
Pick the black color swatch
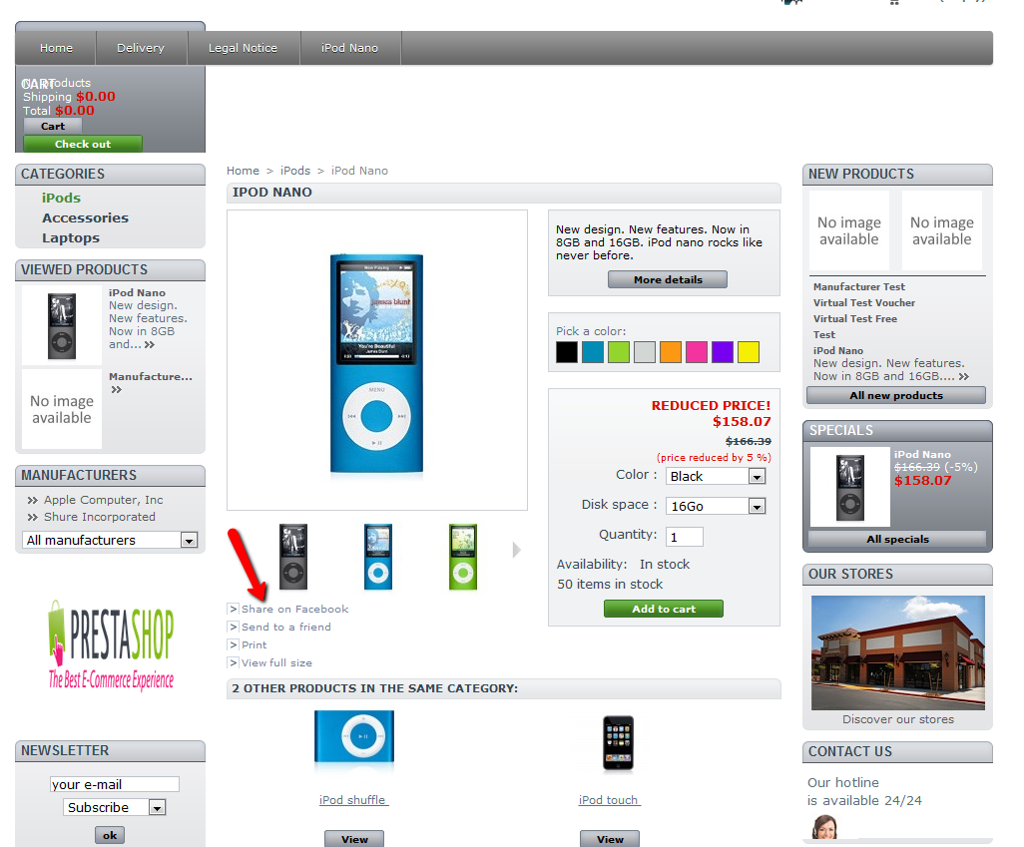click(x=567, y=352)
